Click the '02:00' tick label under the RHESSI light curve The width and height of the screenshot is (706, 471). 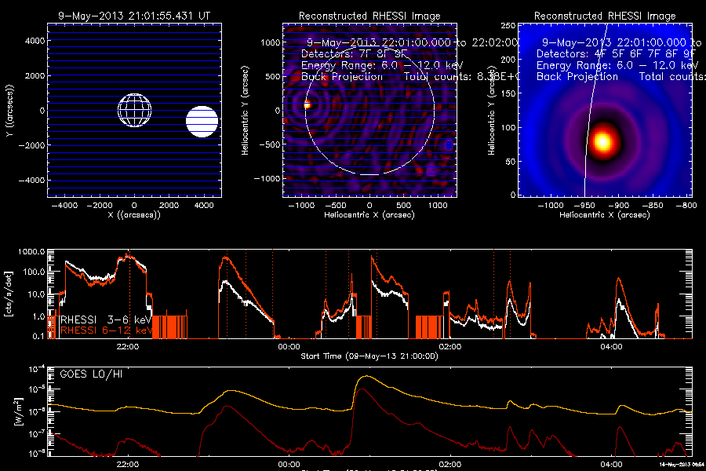pos(450,347)
